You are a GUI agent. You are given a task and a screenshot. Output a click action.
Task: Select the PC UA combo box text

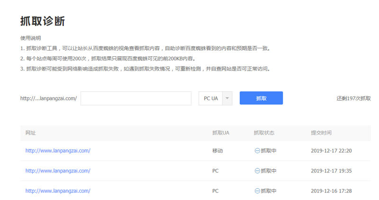tap(211, 98)
